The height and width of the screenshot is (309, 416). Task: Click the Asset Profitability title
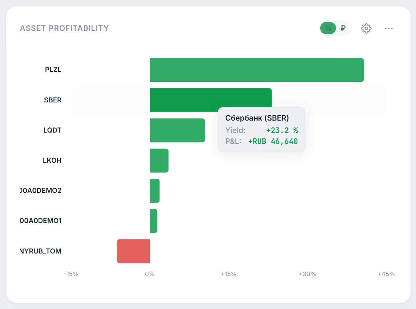[64, 28]
